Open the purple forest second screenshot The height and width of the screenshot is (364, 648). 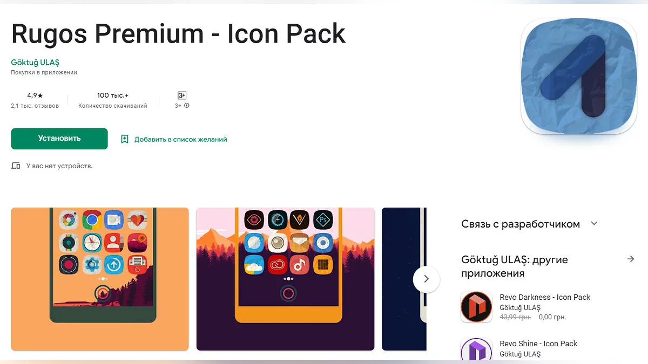click(x=285, y=279)
